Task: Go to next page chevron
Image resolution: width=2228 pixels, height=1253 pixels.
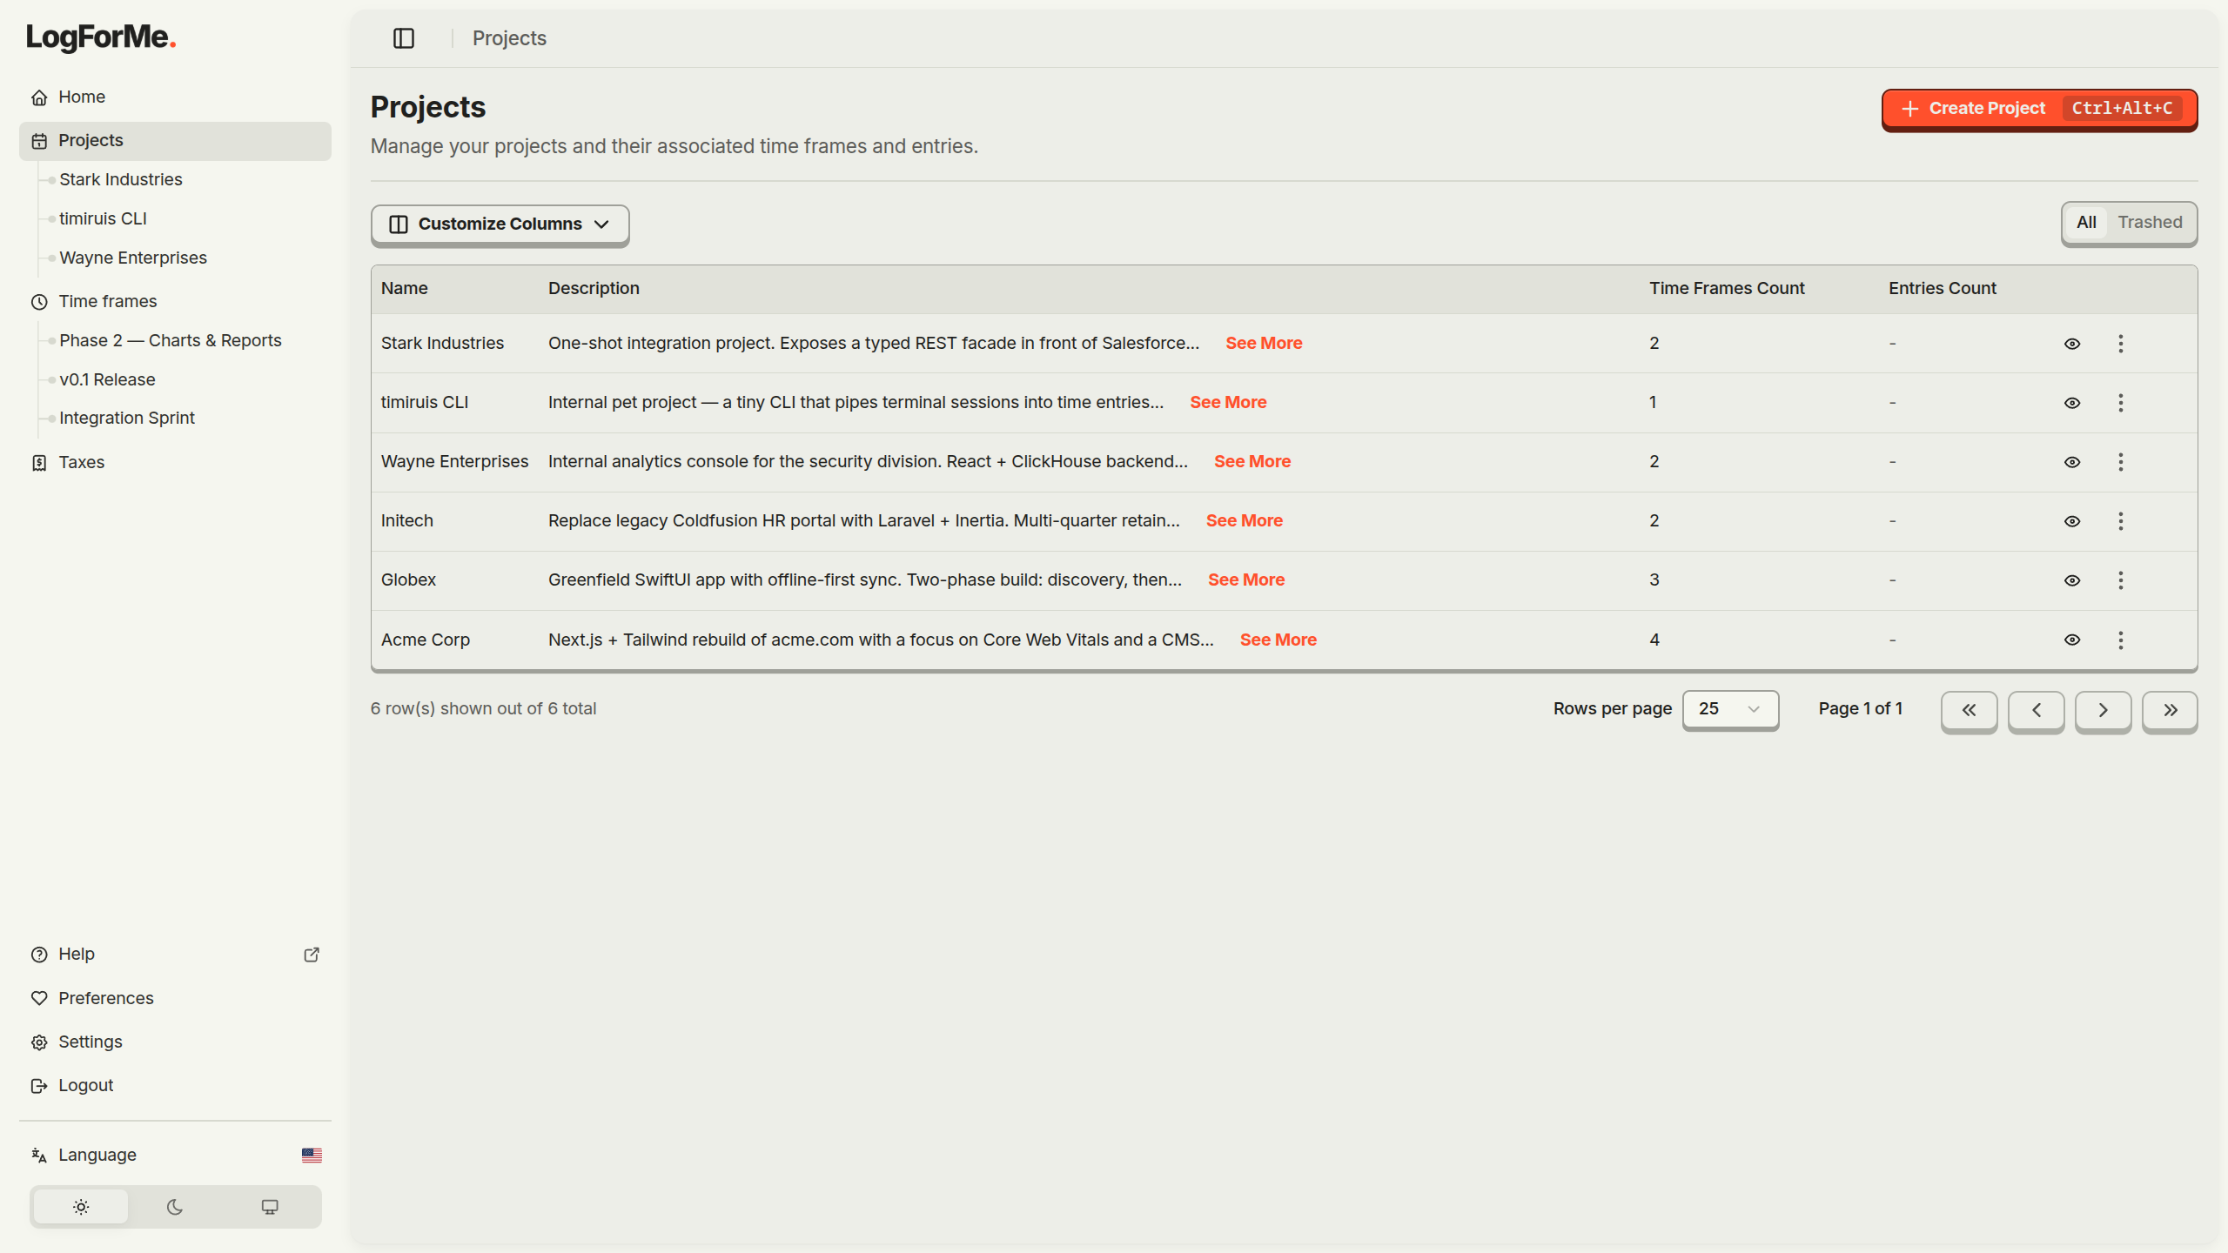Action: point(2103,710)
